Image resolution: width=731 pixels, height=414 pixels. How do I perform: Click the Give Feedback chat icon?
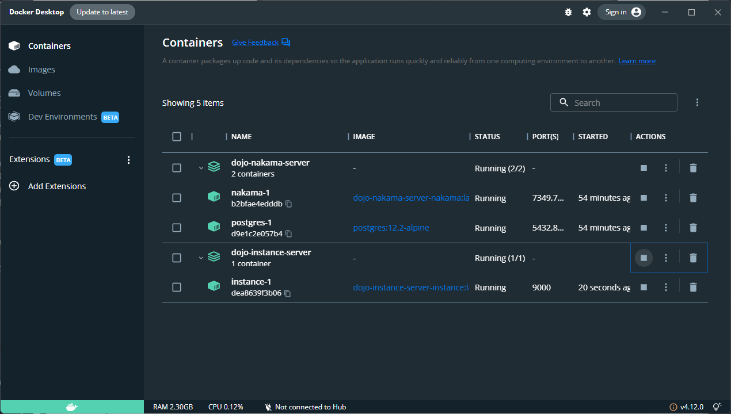tap(286, 43)
